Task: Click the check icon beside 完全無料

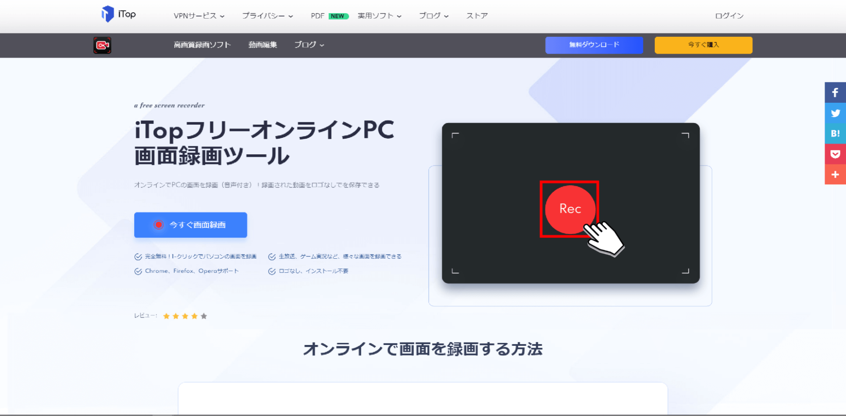Action: [138, 257]
